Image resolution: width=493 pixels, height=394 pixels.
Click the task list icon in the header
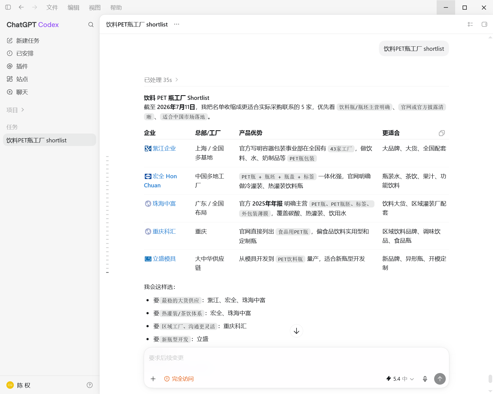[470, 24]
